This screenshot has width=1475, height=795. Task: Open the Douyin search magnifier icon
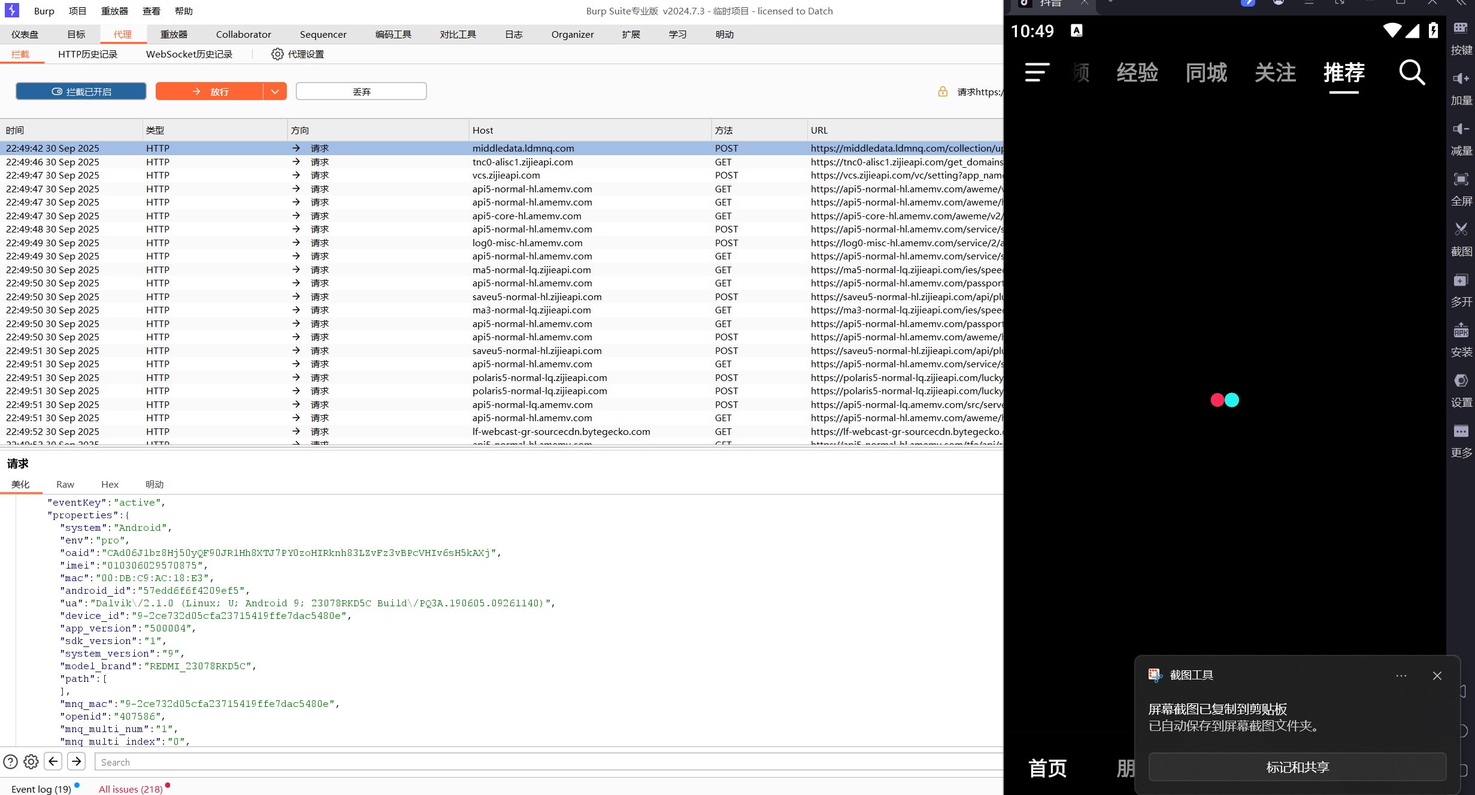click(x=1412, y=72)
